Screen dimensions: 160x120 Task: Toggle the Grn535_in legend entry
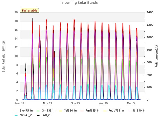[x=46, y=110]
